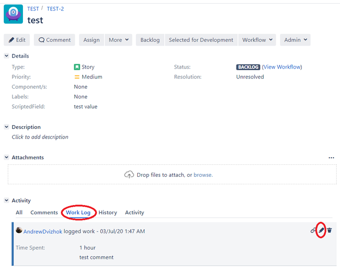Click the Component/s value None
Screen dimensions: 340x267
(x=81, y=87)
